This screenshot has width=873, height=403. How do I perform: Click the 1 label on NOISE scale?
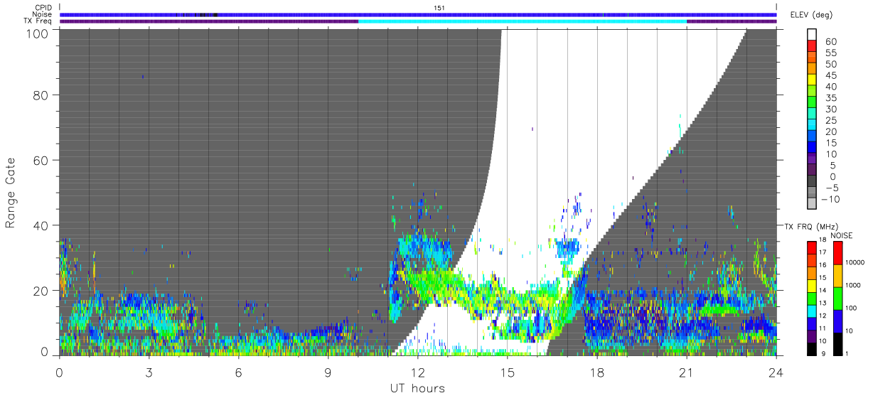847,354
